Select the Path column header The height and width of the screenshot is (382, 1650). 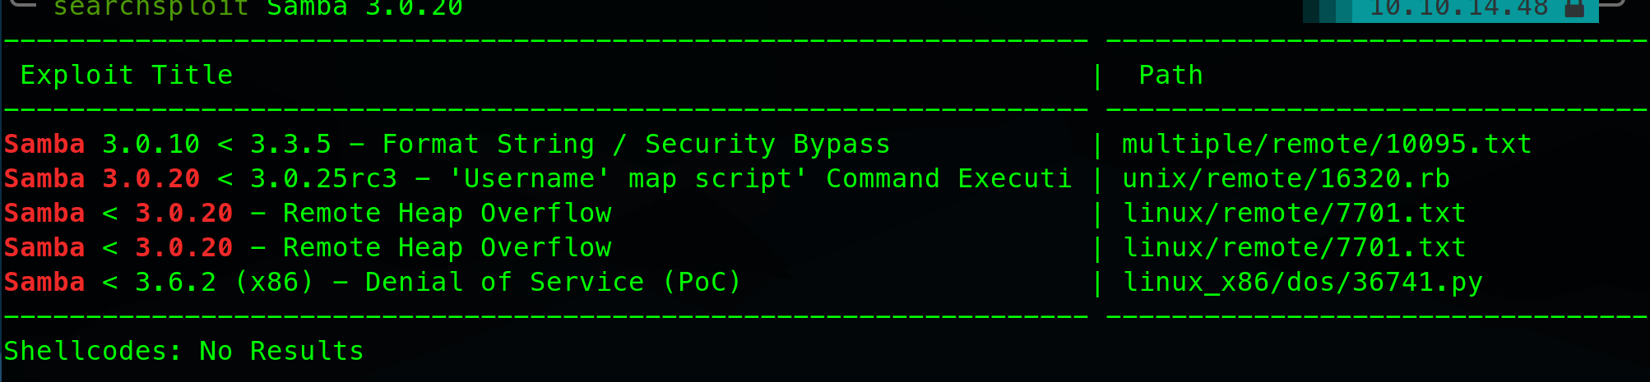pos(1170,76)
